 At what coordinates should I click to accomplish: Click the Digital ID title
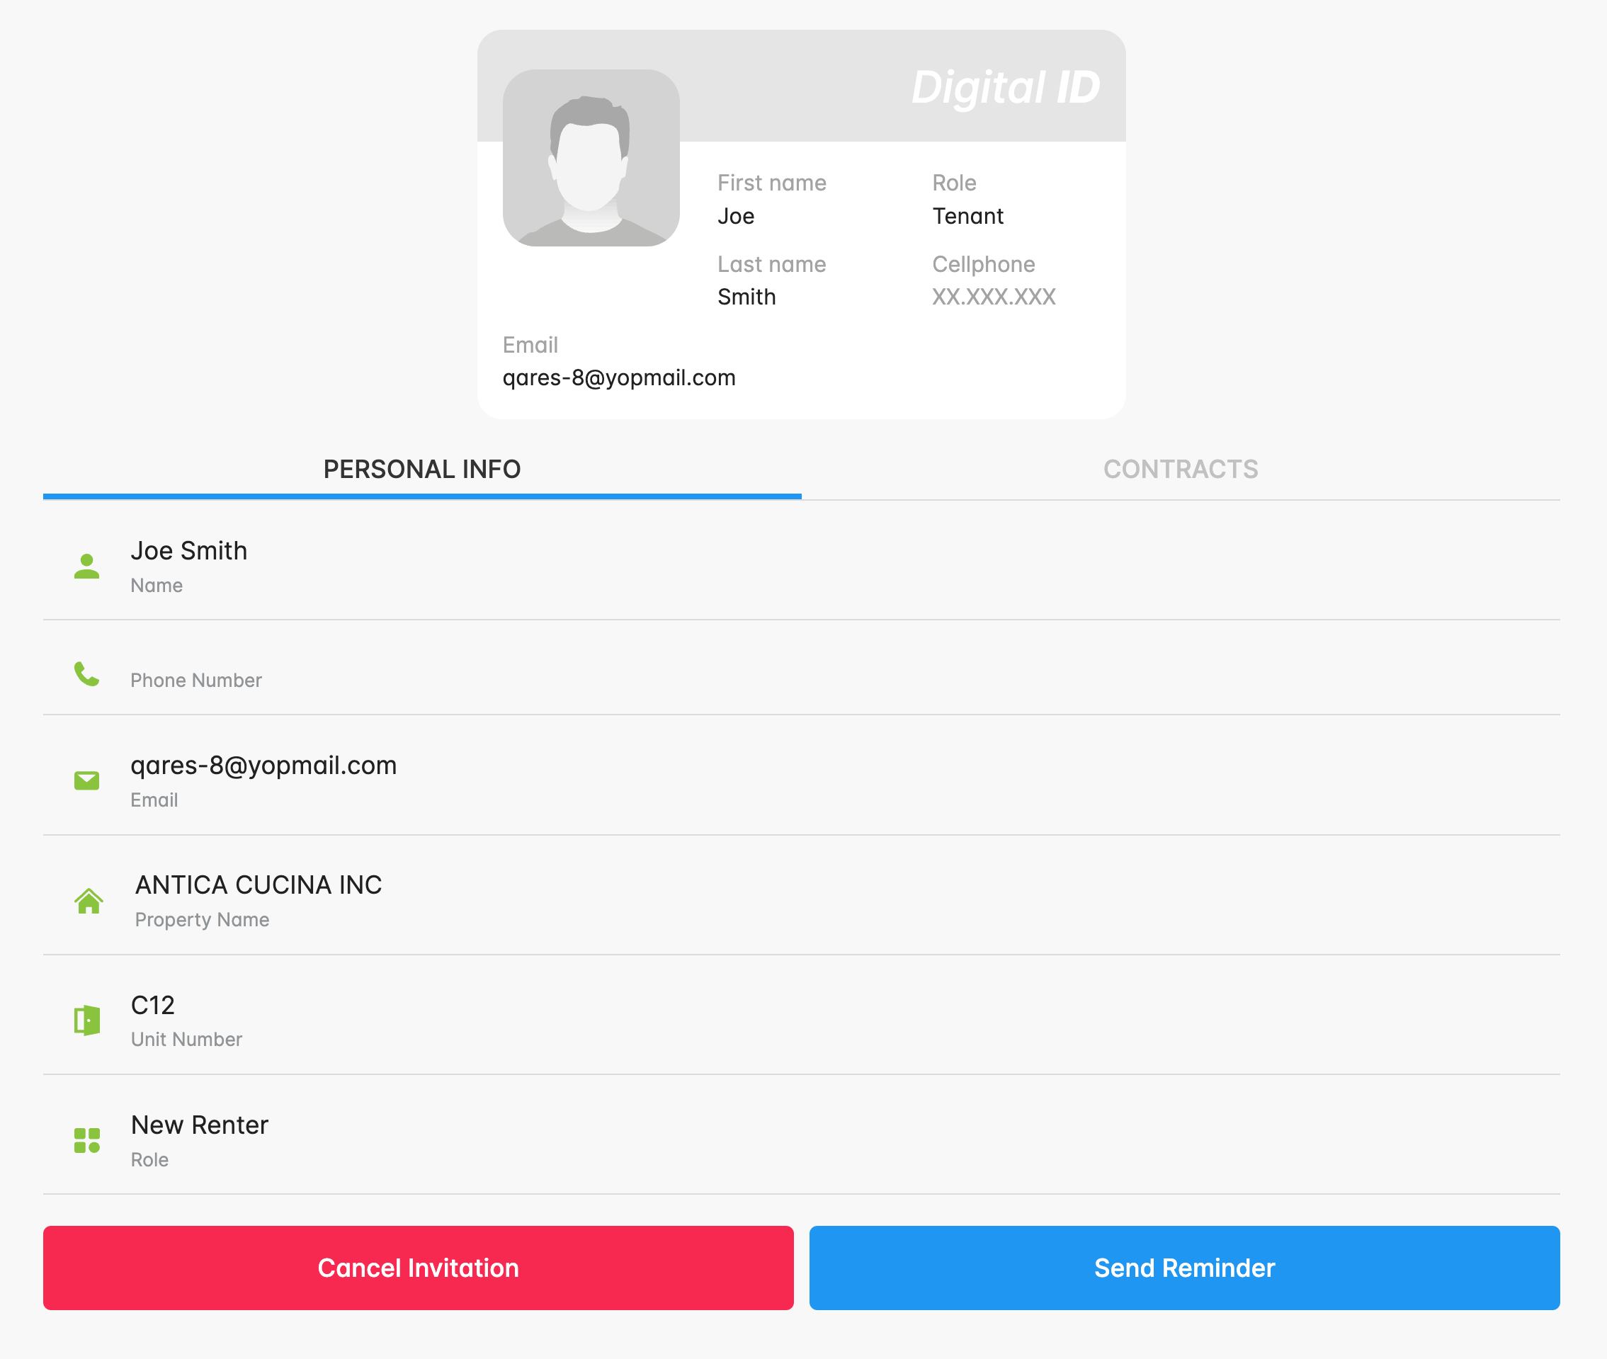point(1005,87)
